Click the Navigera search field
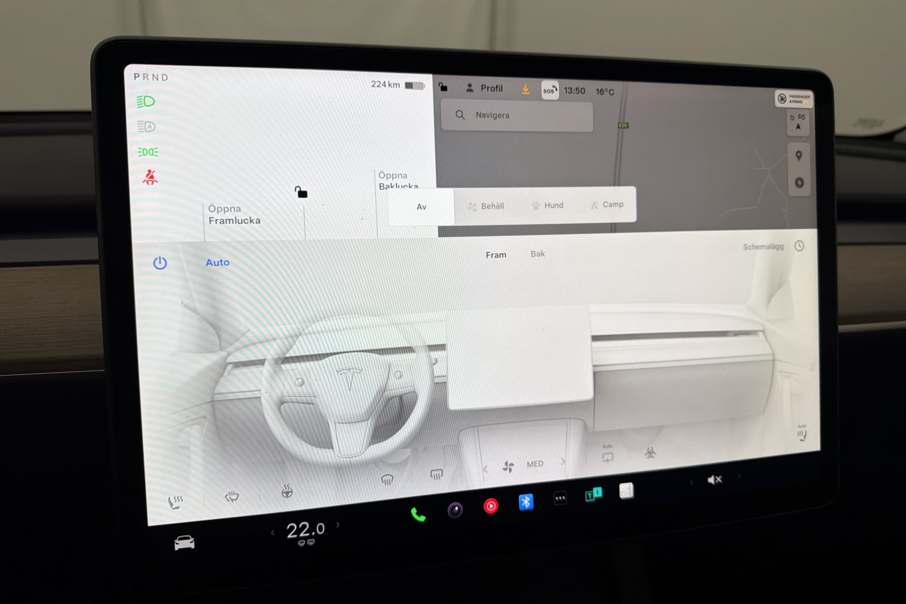The image size is (906, 604). [x=516, y=116]
